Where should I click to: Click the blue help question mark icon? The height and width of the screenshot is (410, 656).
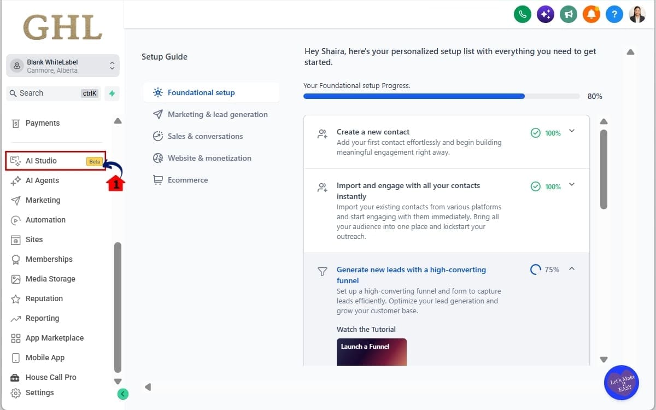(614, 14)
